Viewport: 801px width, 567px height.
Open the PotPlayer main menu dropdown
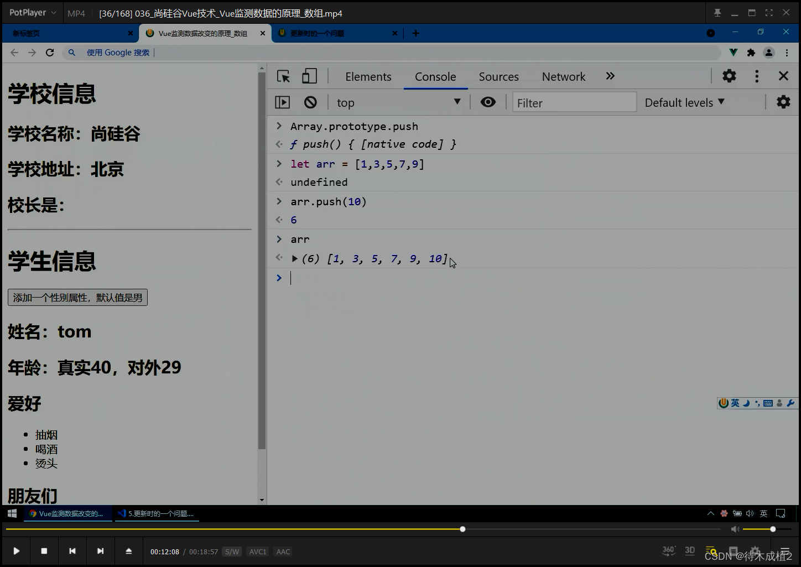[x=33, y=13]
